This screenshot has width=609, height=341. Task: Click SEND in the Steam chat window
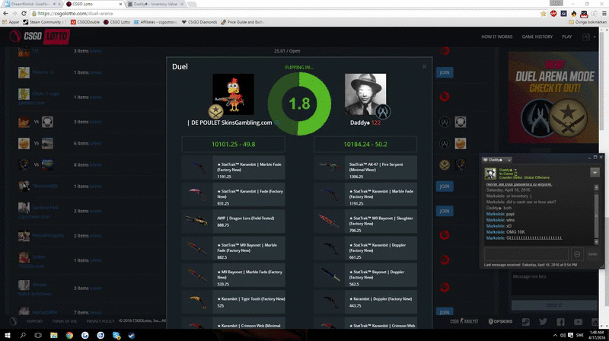[x=593, y=254]
